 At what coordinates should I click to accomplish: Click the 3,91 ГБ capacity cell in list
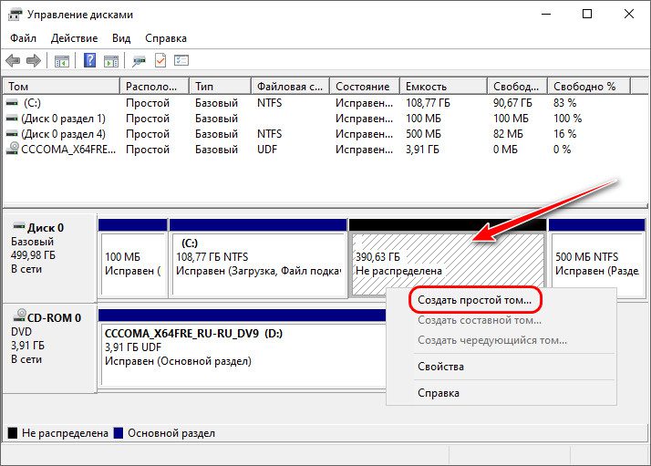pos(422,150)
